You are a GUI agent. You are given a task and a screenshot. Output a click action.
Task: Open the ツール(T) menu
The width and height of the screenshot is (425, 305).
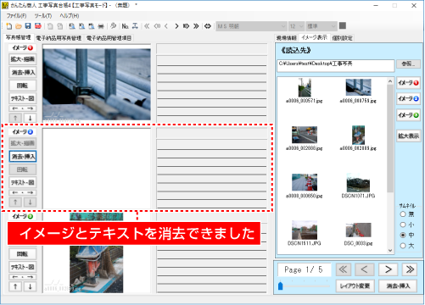43,16
